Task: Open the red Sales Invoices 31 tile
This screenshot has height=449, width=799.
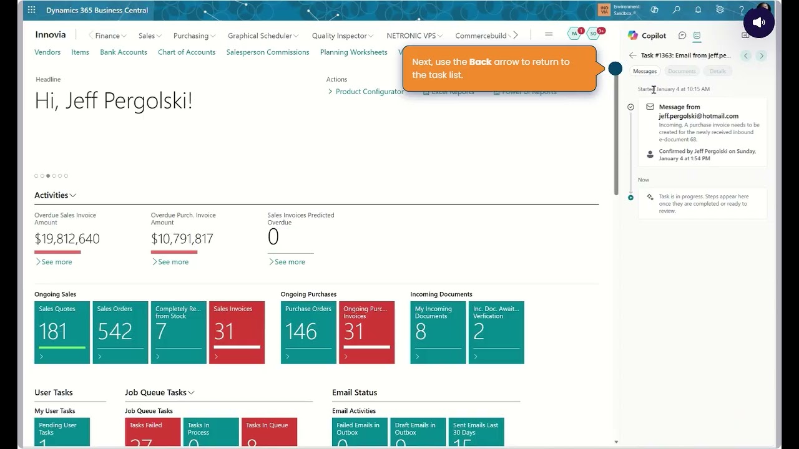Action: coord(237,332)
